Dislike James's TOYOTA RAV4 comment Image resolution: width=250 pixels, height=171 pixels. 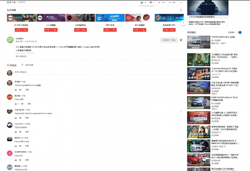point(20,132)
